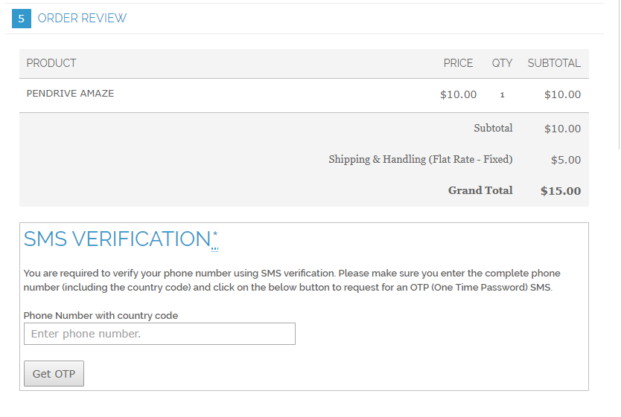The image size is (621, 417).
Task: Open the Order Review section heading
Action: [82, 18]
